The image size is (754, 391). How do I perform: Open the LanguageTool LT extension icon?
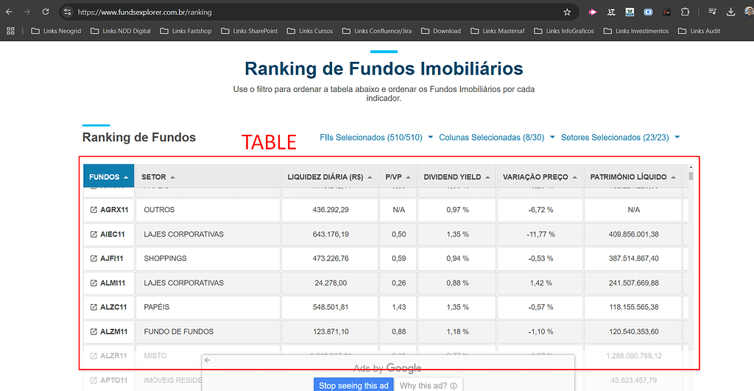pyautogui.click(x=611, y=12)
